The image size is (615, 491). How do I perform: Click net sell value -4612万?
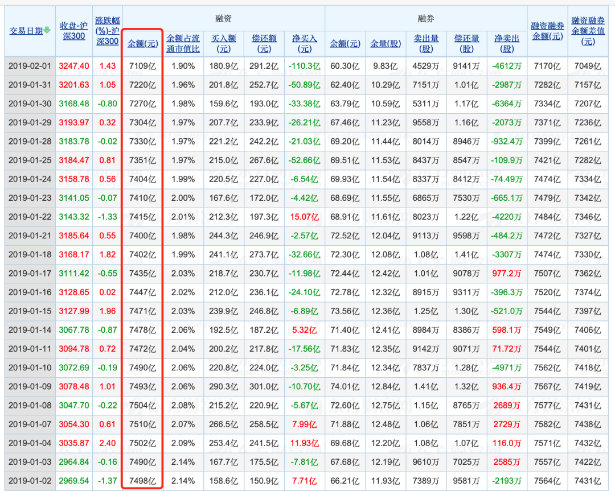pos(507,66)
